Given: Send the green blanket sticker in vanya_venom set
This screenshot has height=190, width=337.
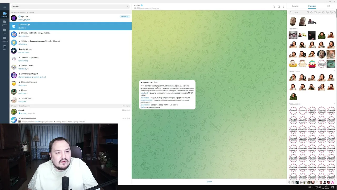Looking at the screenshot, I should point(293,97).
